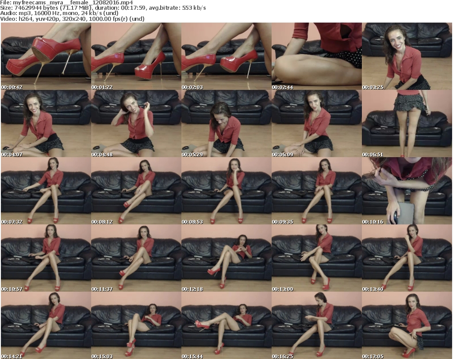Click the Size and duration info line

(x=103, y=8)
